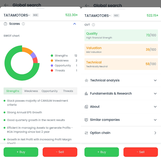Click red Threats legend dot
The width and height of the screenshot is (161, 159).
pos(52,71)
